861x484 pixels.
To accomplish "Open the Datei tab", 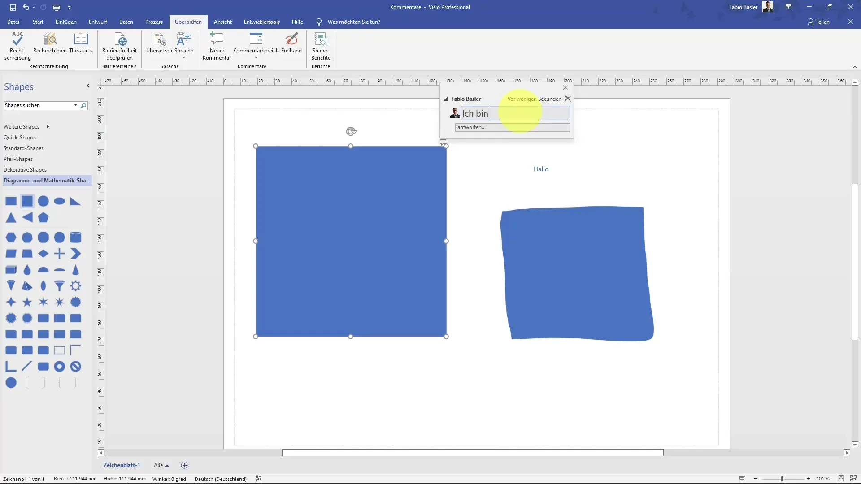I will tap(13, 22).
